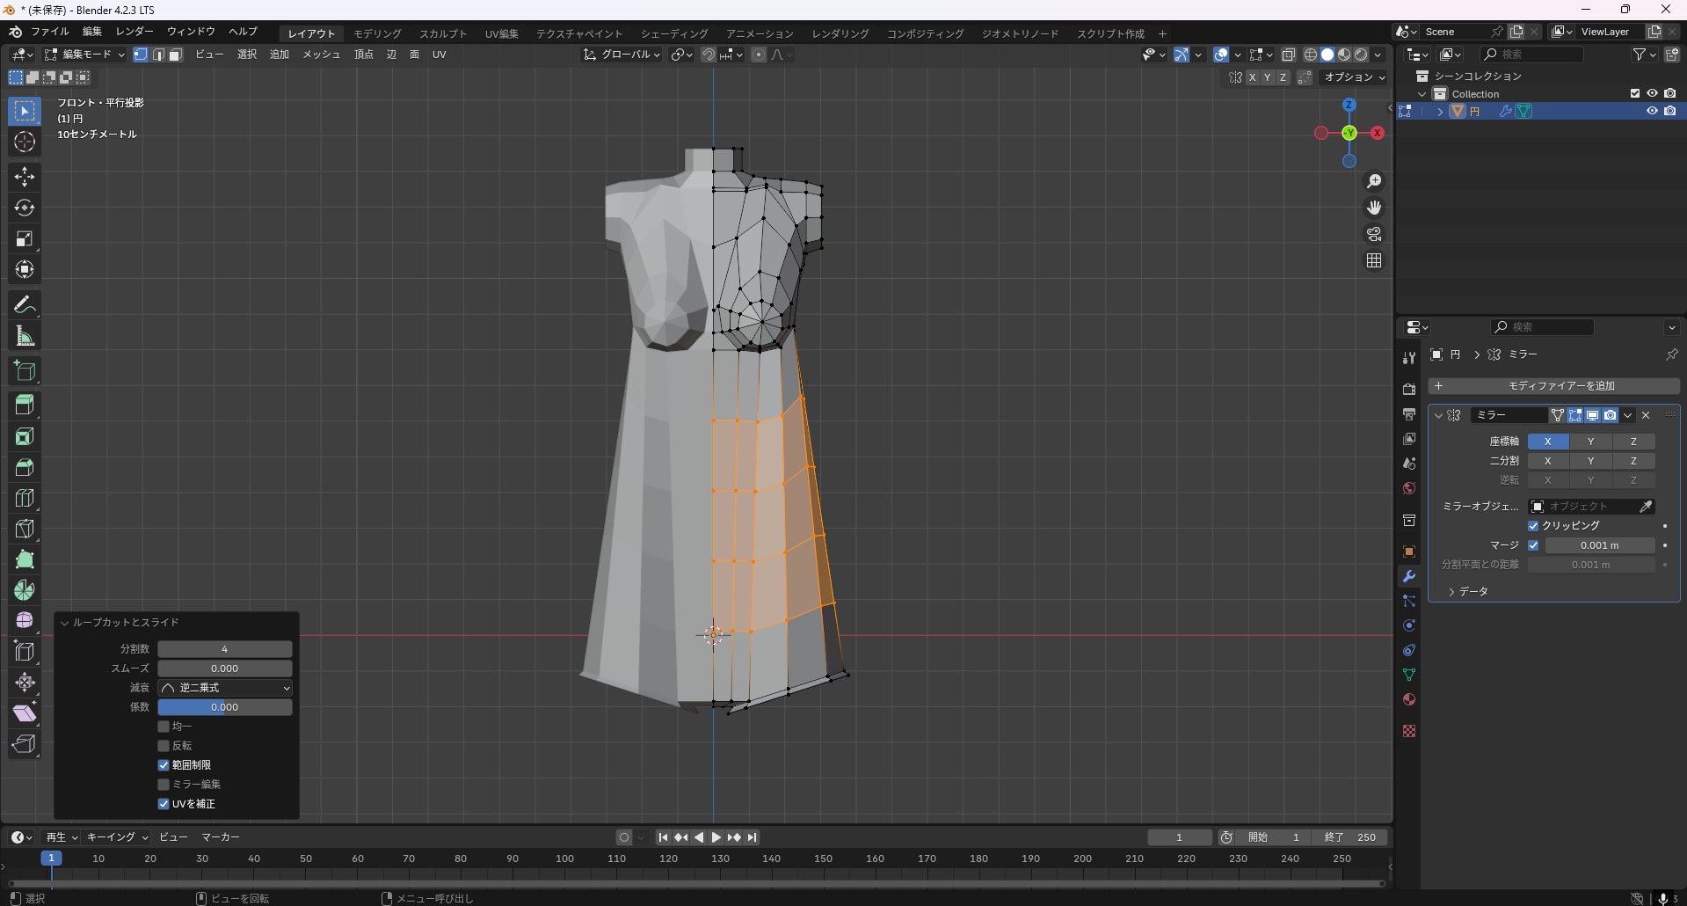Remove the ミラー modifier with X button
This screenshot has height=906, width=1687.
1646,415
